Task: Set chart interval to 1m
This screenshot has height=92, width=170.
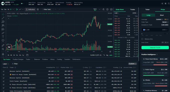Action: (2, 9)
